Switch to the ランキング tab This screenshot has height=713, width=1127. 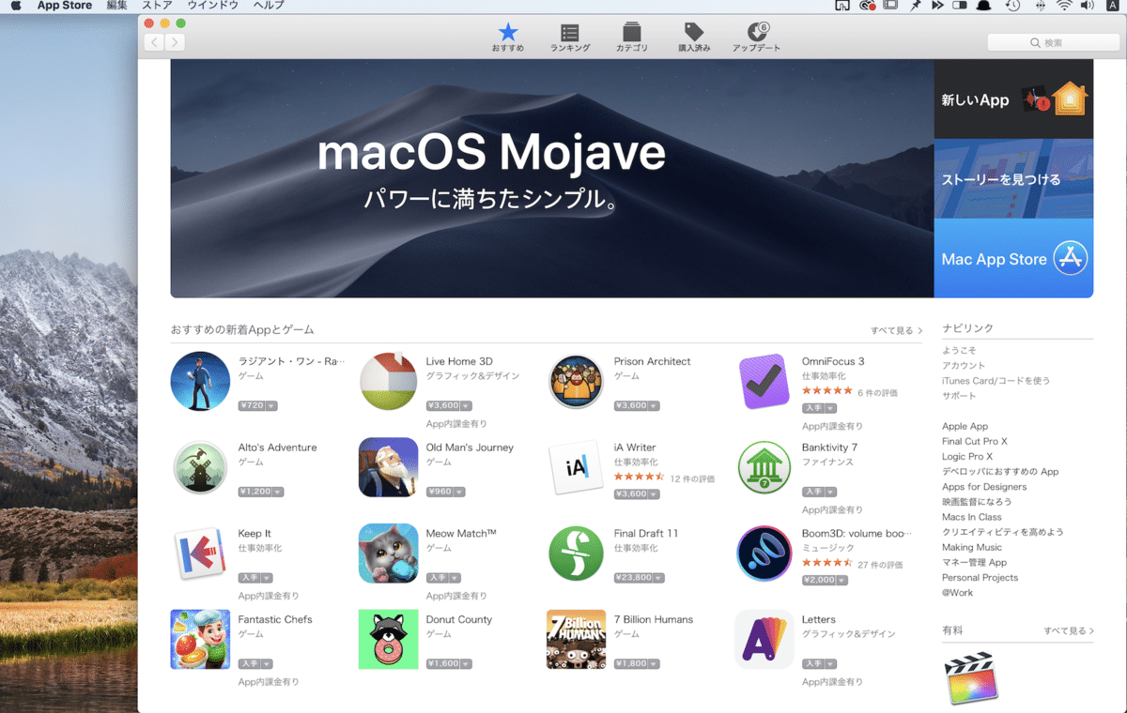tap(570, 38)
